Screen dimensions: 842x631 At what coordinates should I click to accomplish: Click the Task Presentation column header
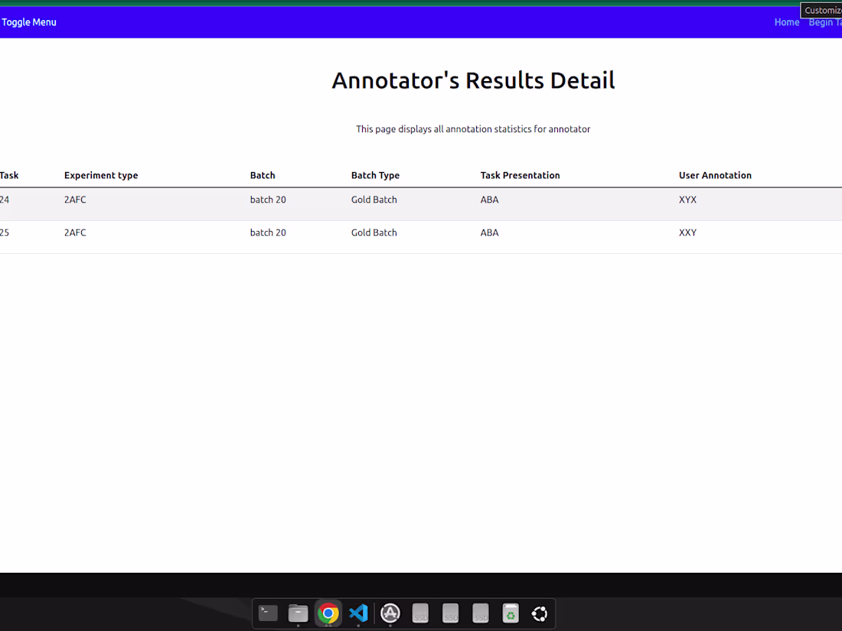tap(520, 175)
